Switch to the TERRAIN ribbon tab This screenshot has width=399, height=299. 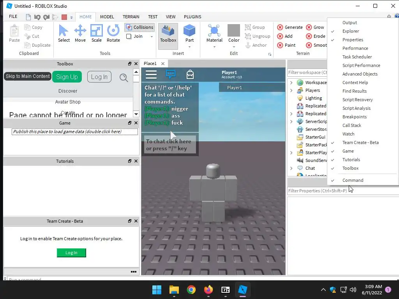(x=131, y=17)
